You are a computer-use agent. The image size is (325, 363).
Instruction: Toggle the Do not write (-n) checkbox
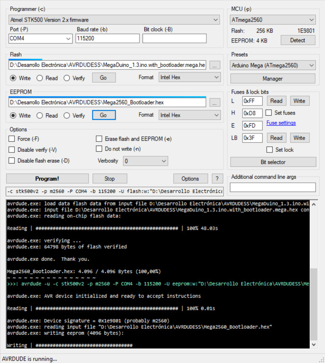tap(99, 149)
